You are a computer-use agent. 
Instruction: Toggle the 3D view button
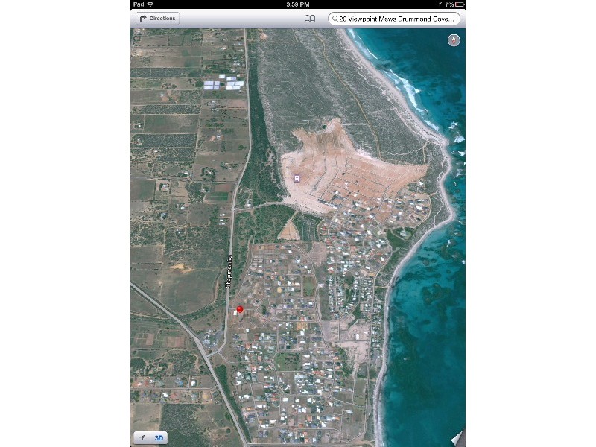tap(159, 437)
